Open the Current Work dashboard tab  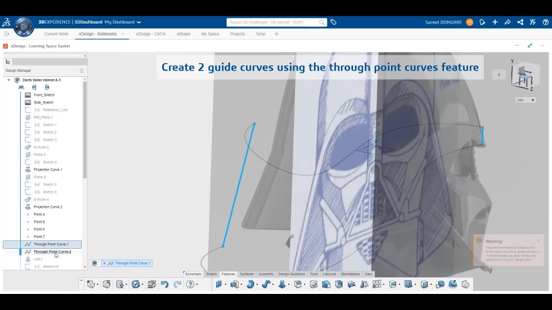coord(56,34)
